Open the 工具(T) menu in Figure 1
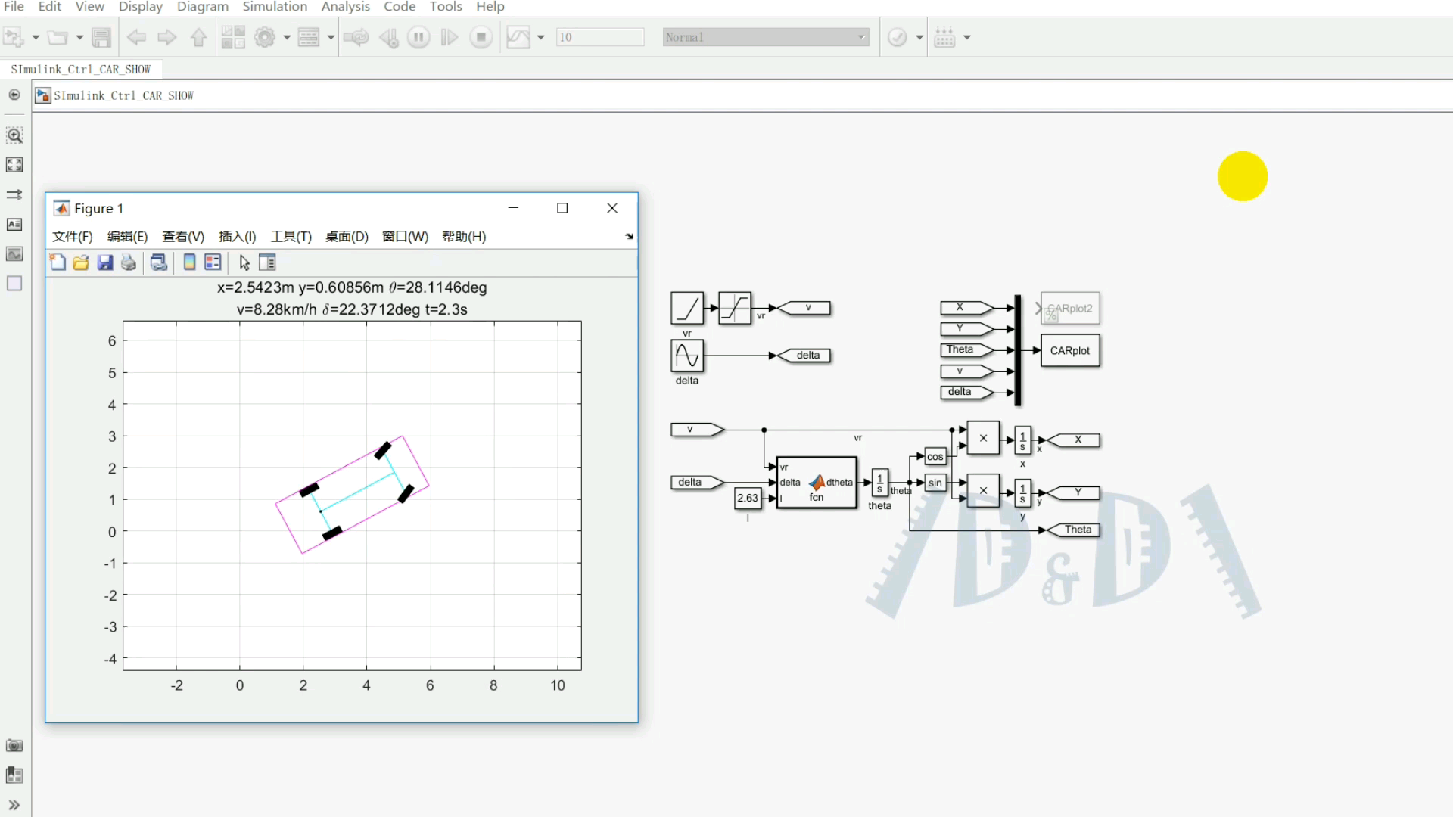 click(x=291, y=236)
